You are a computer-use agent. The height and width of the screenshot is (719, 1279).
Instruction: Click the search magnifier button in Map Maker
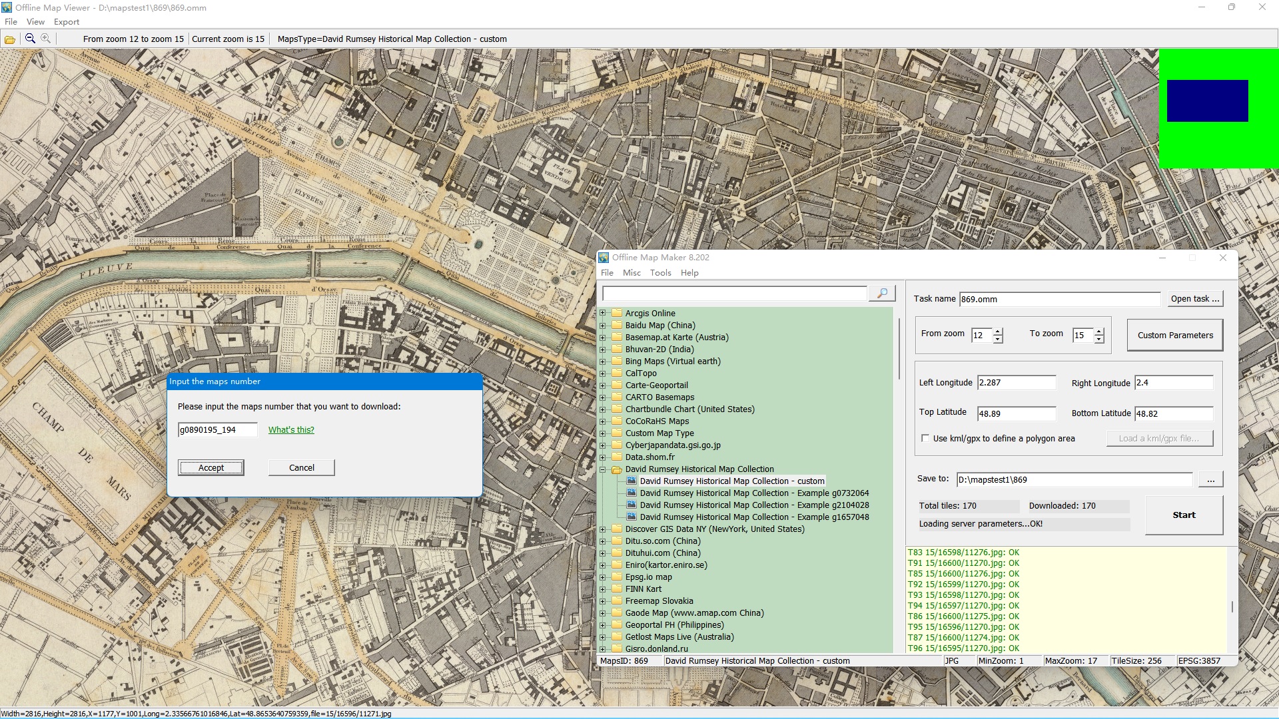click(x=882, y=293)
